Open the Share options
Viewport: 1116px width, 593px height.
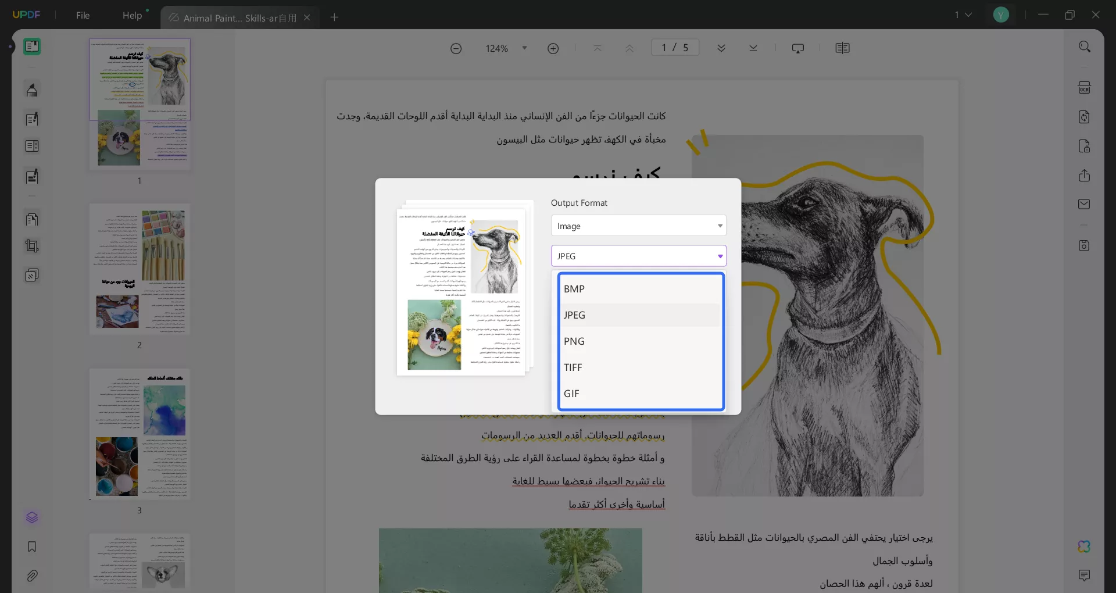(x=1085, y=176)
